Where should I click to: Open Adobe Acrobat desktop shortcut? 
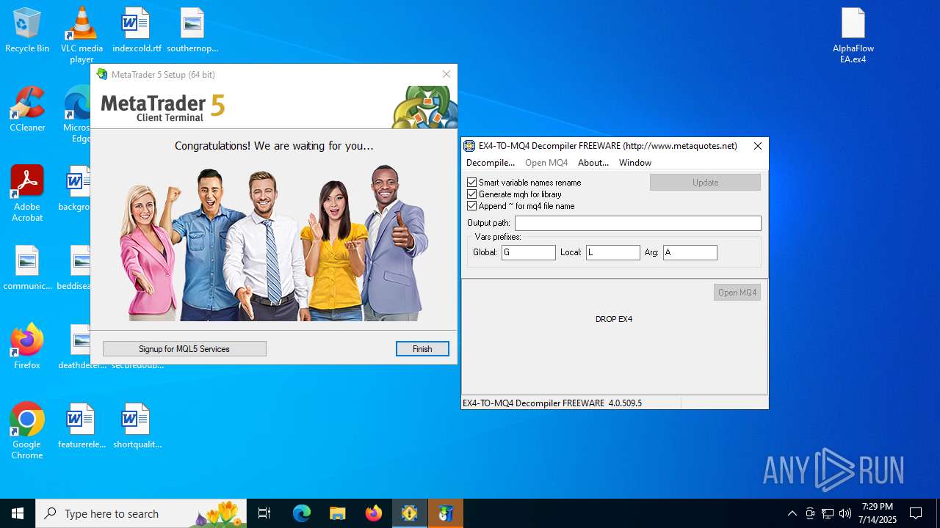pyautogui.click(x=27, y=194)
